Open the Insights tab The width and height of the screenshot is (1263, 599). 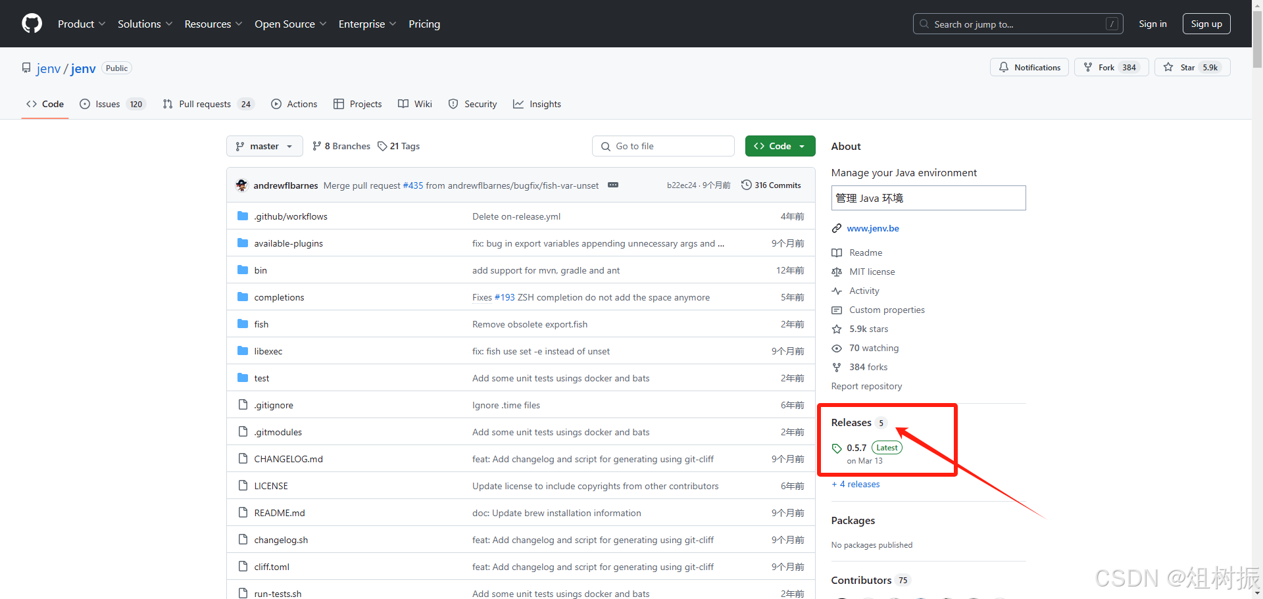tap(537, 104)
